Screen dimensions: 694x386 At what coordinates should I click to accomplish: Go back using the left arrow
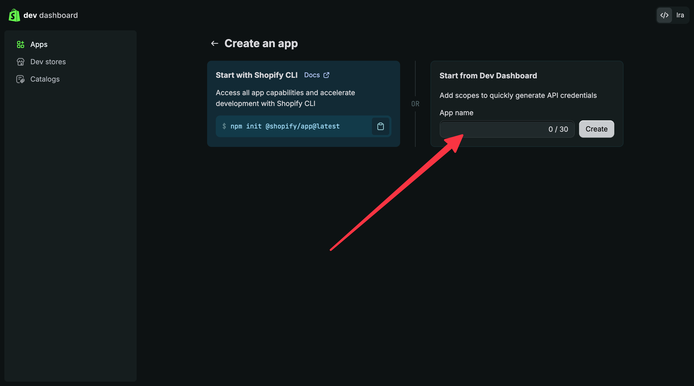coord(215,43)
